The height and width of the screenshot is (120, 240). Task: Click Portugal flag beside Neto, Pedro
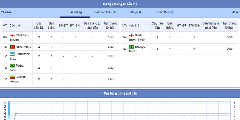(12, 47)
